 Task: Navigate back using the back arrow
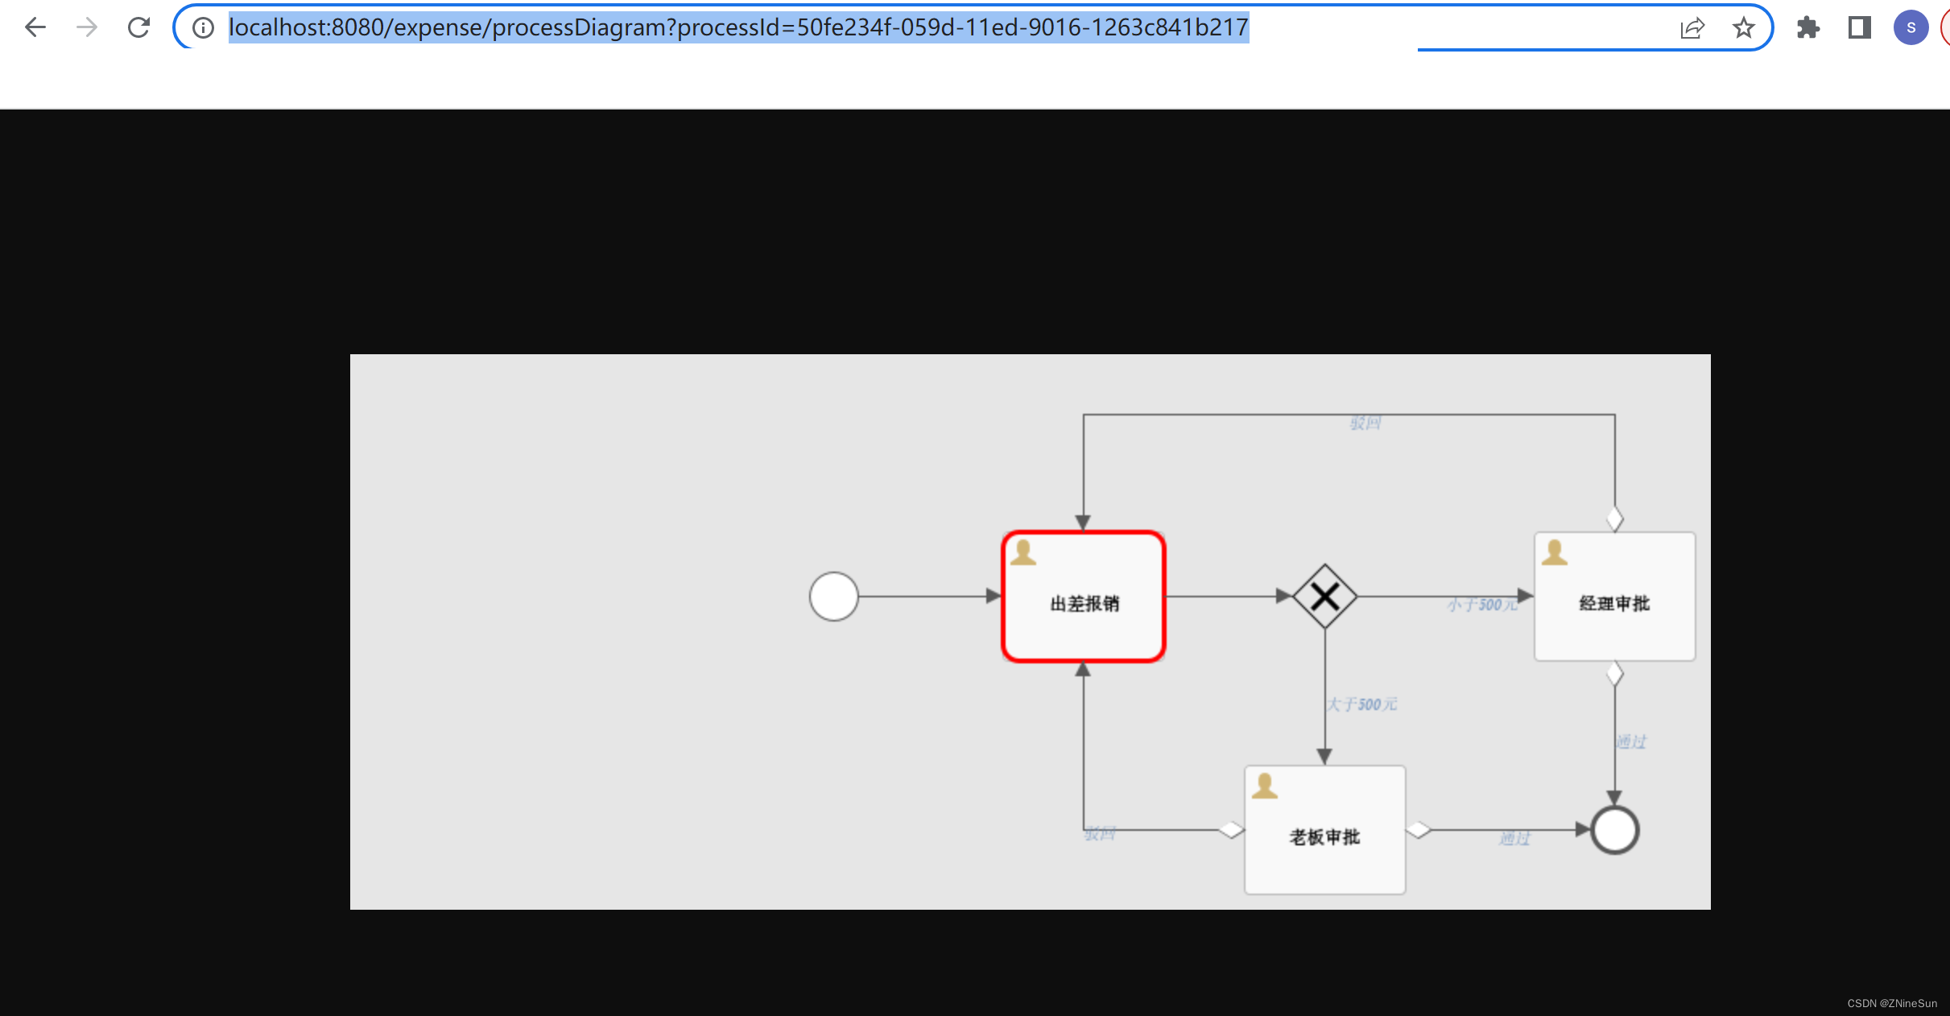click(35, 27)
